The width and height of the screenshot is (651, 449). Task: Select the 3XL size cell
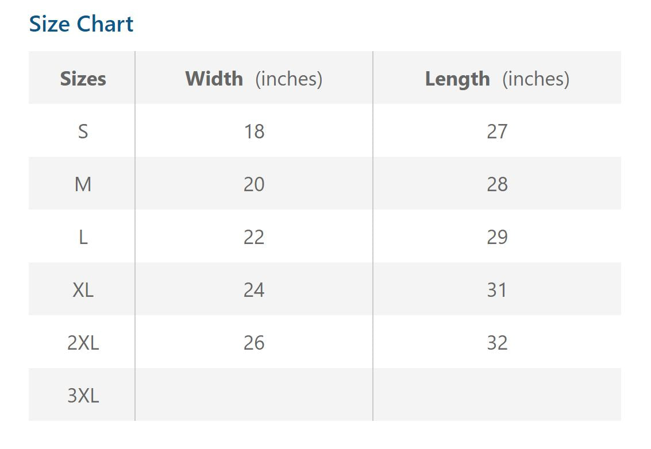click(83, 396)
